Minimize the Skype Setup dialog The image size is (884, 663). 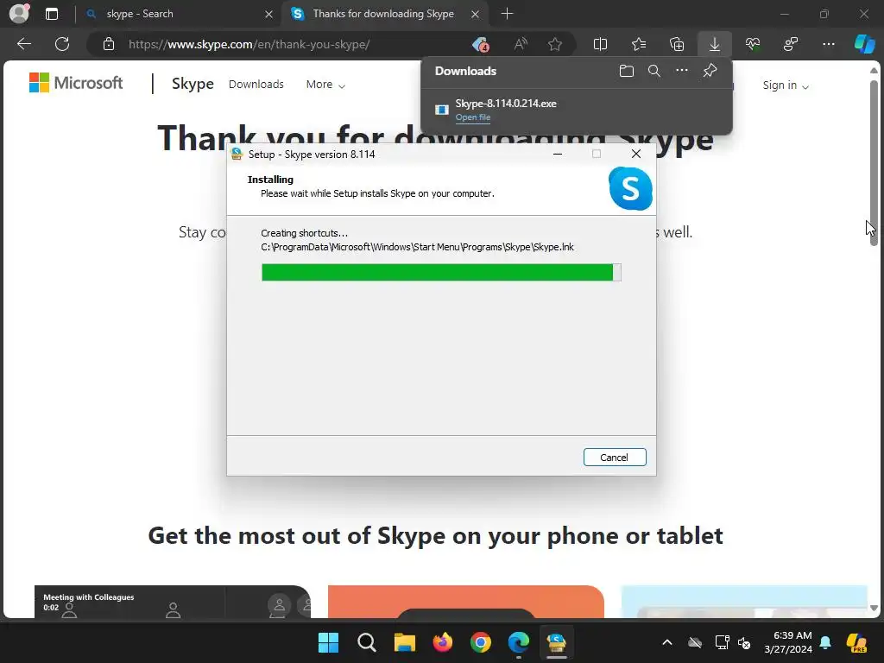point(558,154)
